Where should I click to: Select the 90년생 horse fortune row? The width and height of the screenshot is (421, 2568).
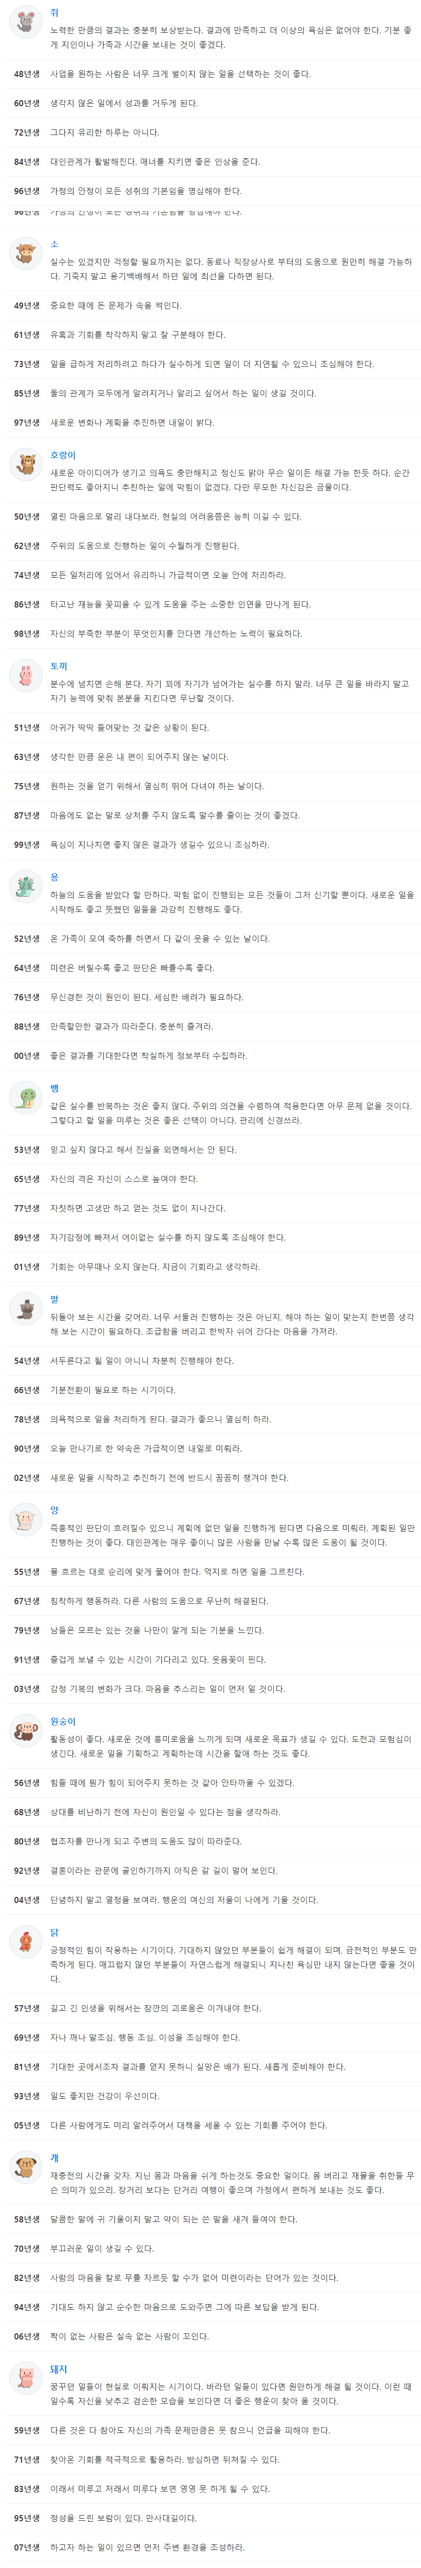coord(210,1449)
